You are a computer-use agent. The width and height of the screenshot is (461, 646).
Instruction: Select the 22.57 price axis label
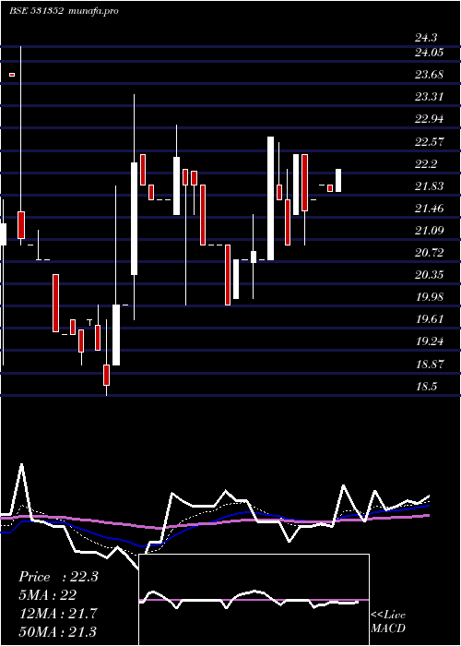429,142
